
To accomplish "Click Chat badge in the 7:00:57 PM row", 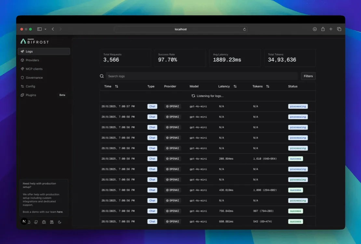I will [x=152, y=106].
